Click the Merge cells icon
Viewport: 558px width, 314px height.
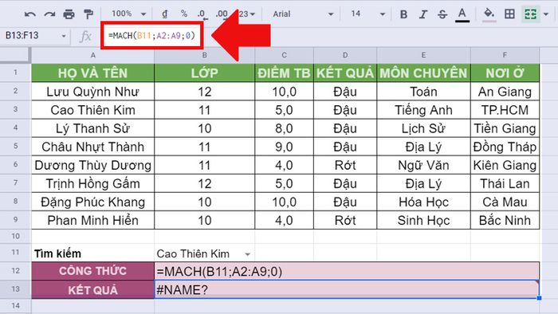(x=530, y=14)
